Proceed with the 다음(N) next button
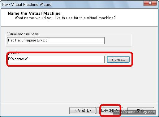The width and height of the screenshot is (159, 117). click(110, 111)
